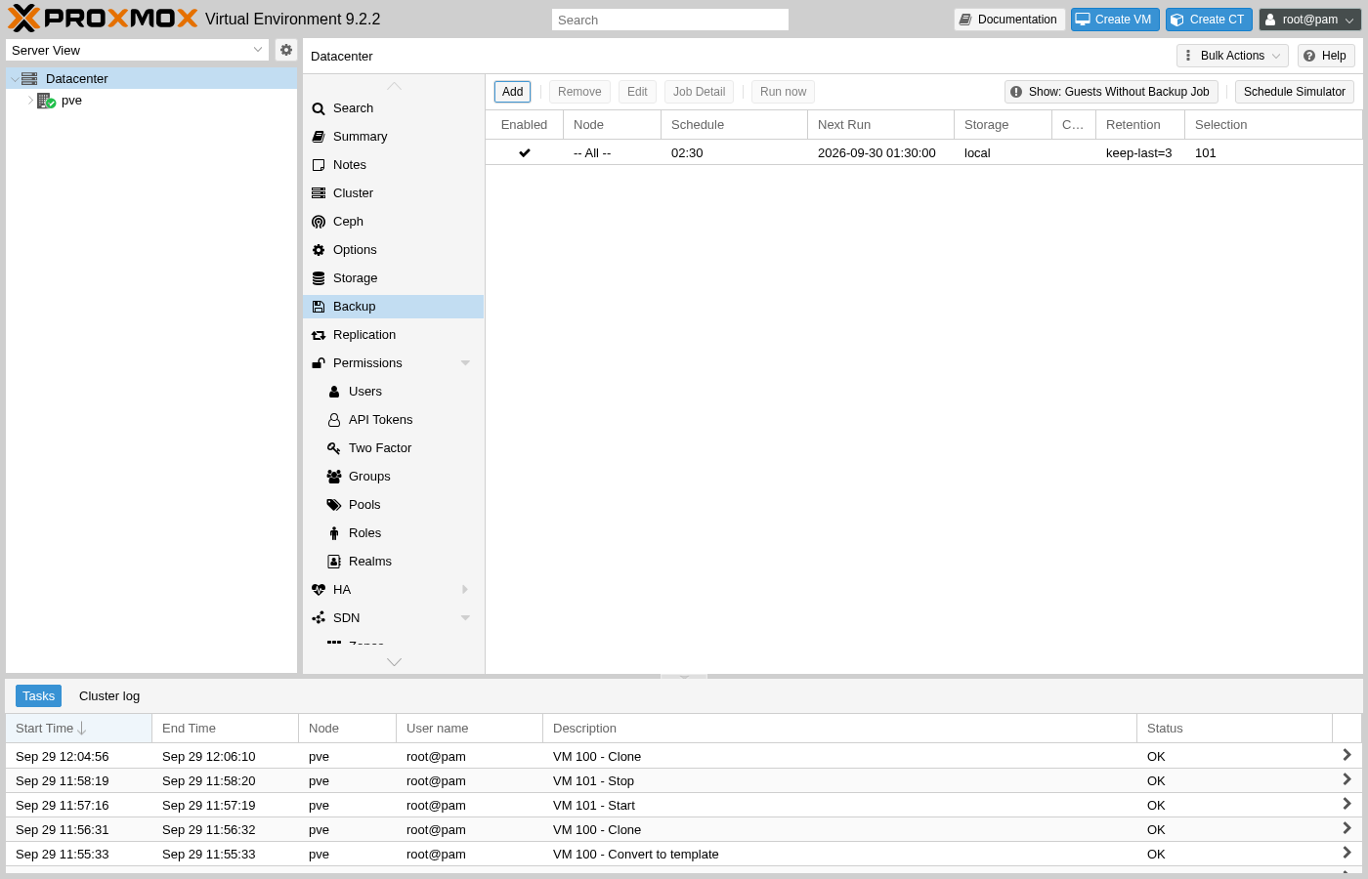Select the Replication menu entry
Viewport: 1368px width, 879px height.
(x=394, y=335)
